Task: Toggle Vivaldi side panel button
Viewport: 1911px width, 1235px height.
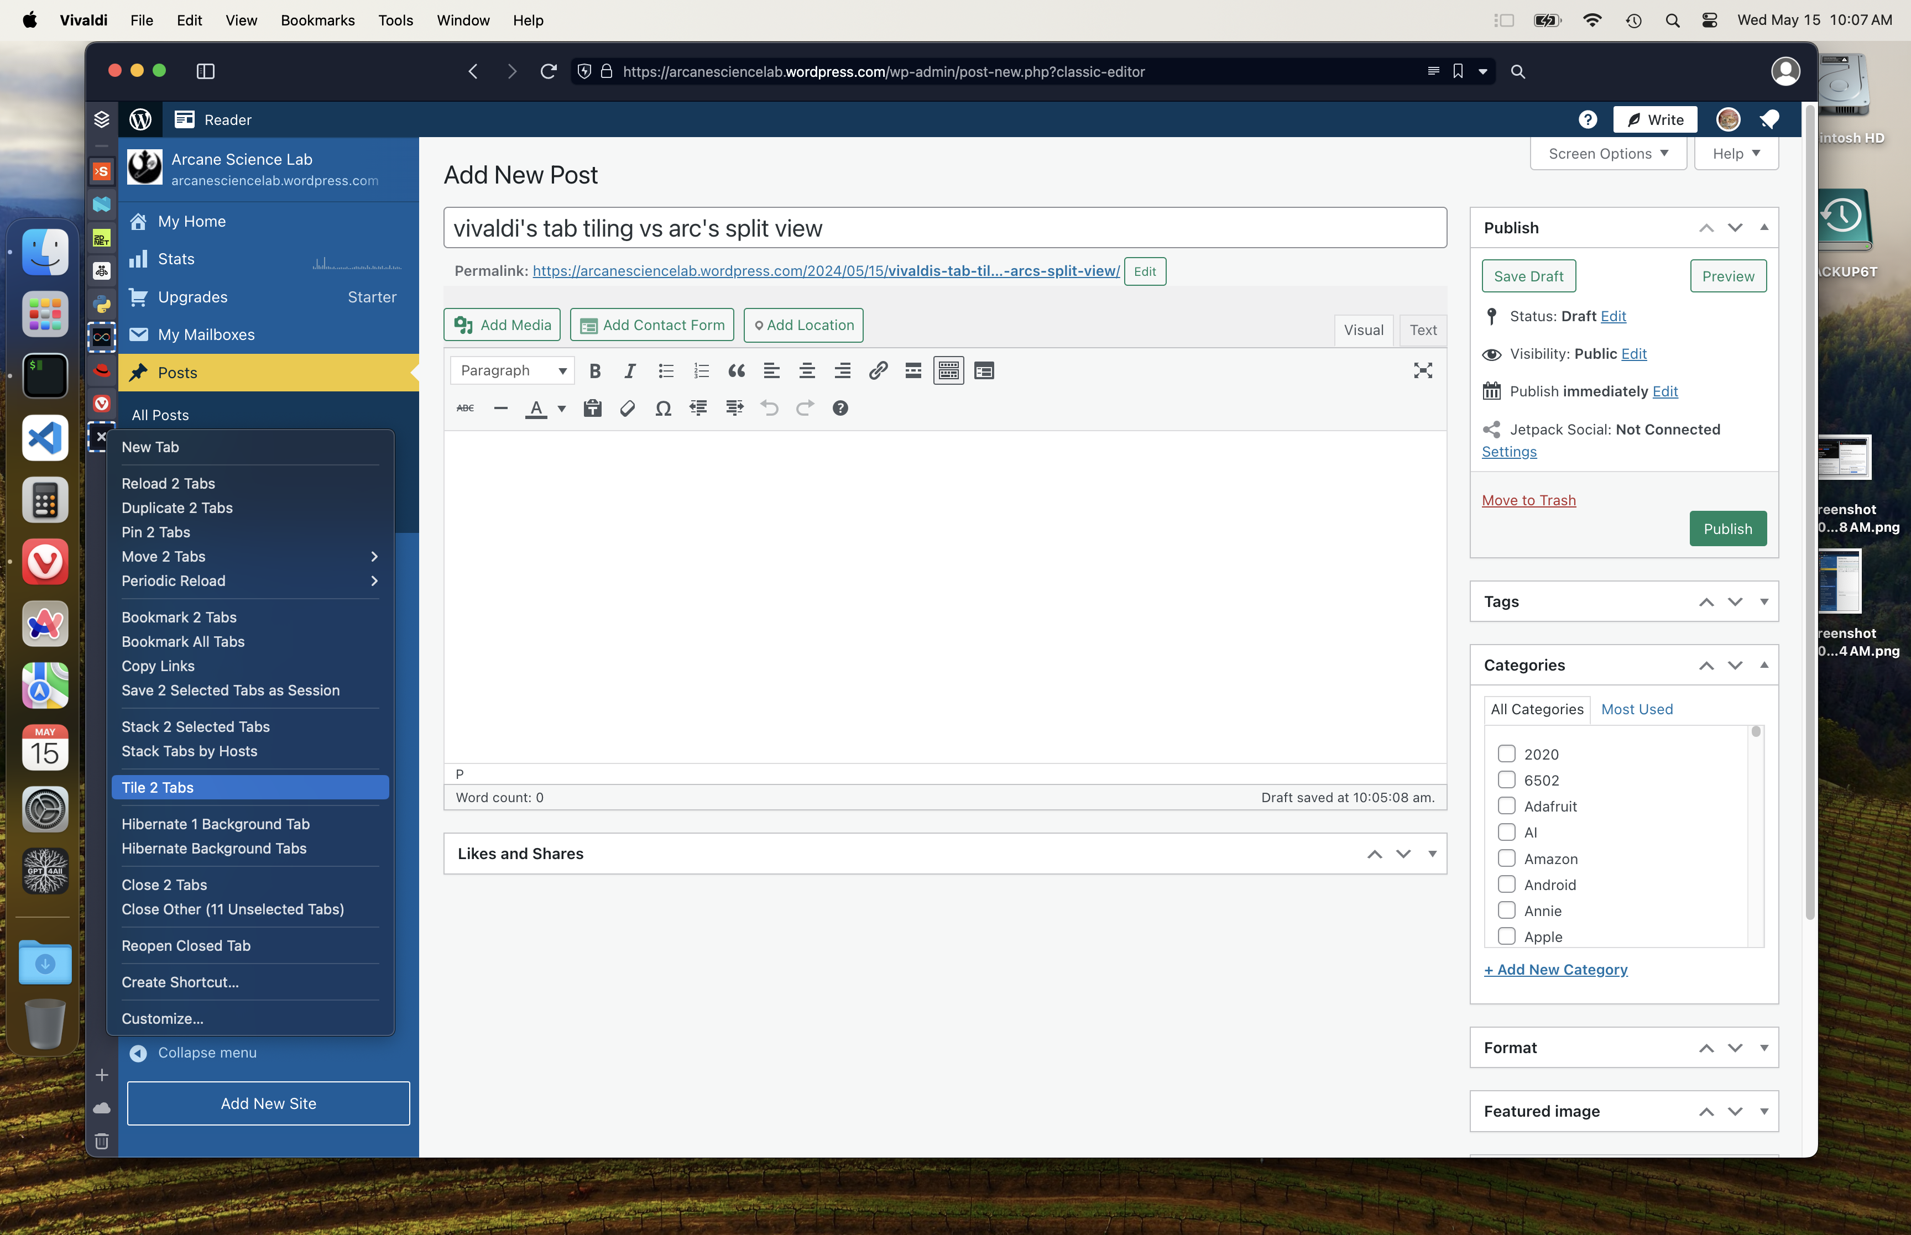Action: pos(205,71)
